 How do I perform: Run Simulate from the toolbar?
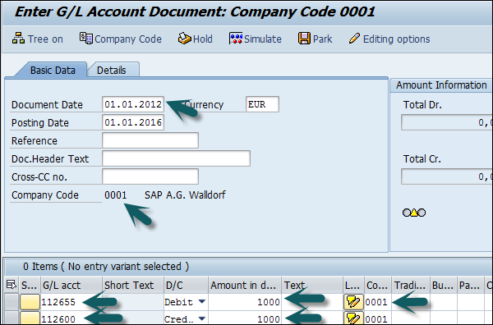coord(236,39)
